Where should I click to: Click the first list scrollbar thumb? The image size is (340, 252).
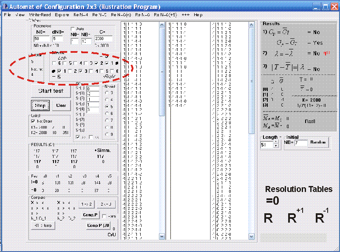click(162, 72)
